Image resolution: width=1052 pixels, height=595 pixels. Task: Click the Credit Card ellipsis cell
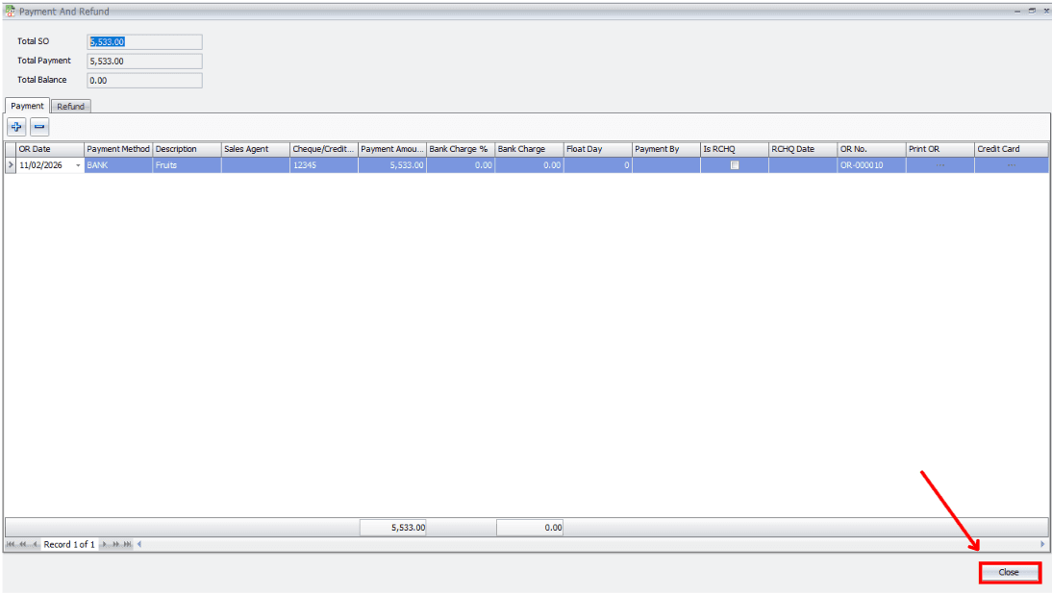coord(1010,165)
